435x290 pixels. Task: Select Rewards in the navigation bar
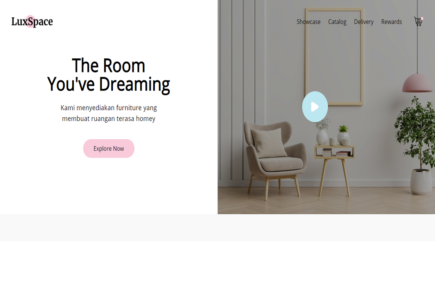[x=391, y=22]
